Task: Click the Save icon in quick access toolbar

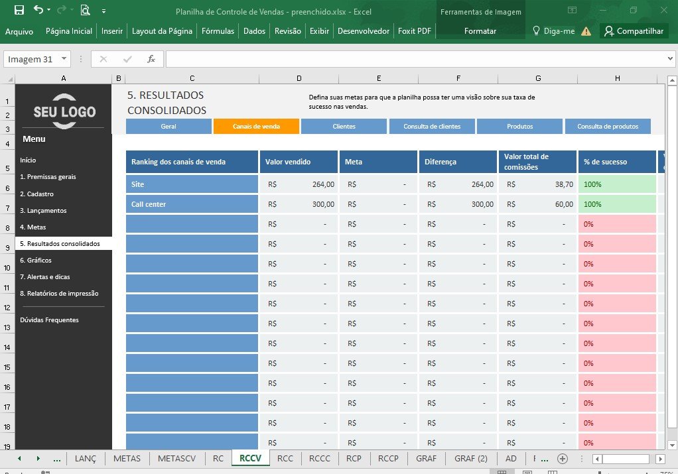Action: point(19,10)
